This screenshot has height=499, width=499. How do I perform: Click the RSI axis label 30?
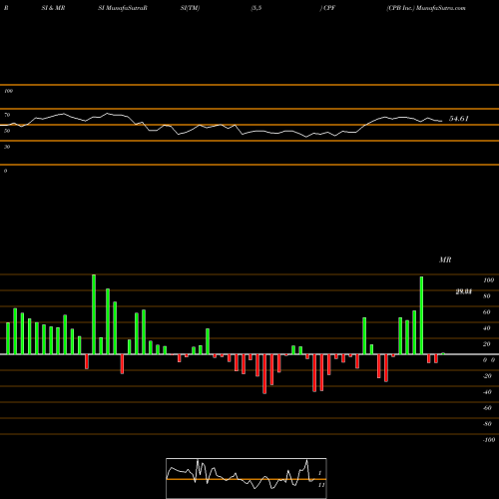pos(7,147)
